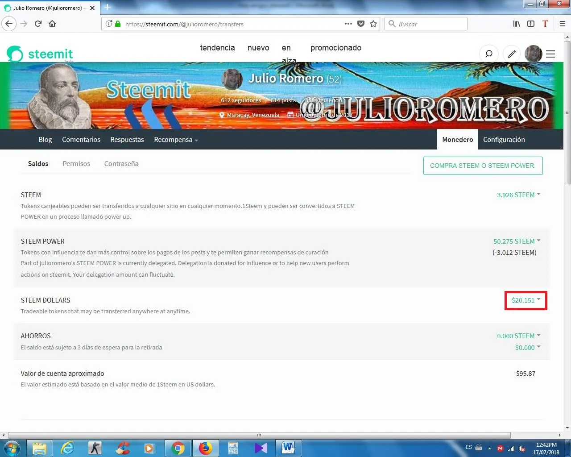Open the Steemit hamburger menu icon
This screenshot has height=457, width=571.
pos(550,54)
